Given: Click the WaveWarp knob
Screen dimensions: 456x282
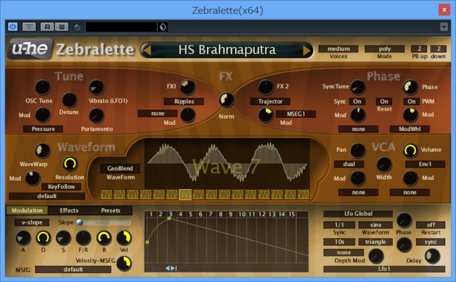Looking at the screenshot, I should 43,151.
